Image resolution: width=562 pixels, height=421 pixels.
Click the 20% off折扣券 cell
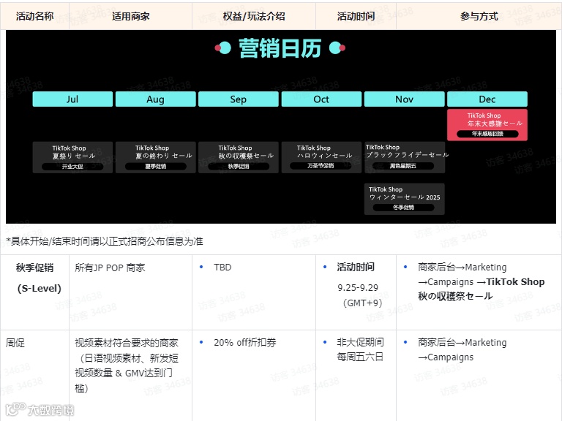[x=245, y=343]
